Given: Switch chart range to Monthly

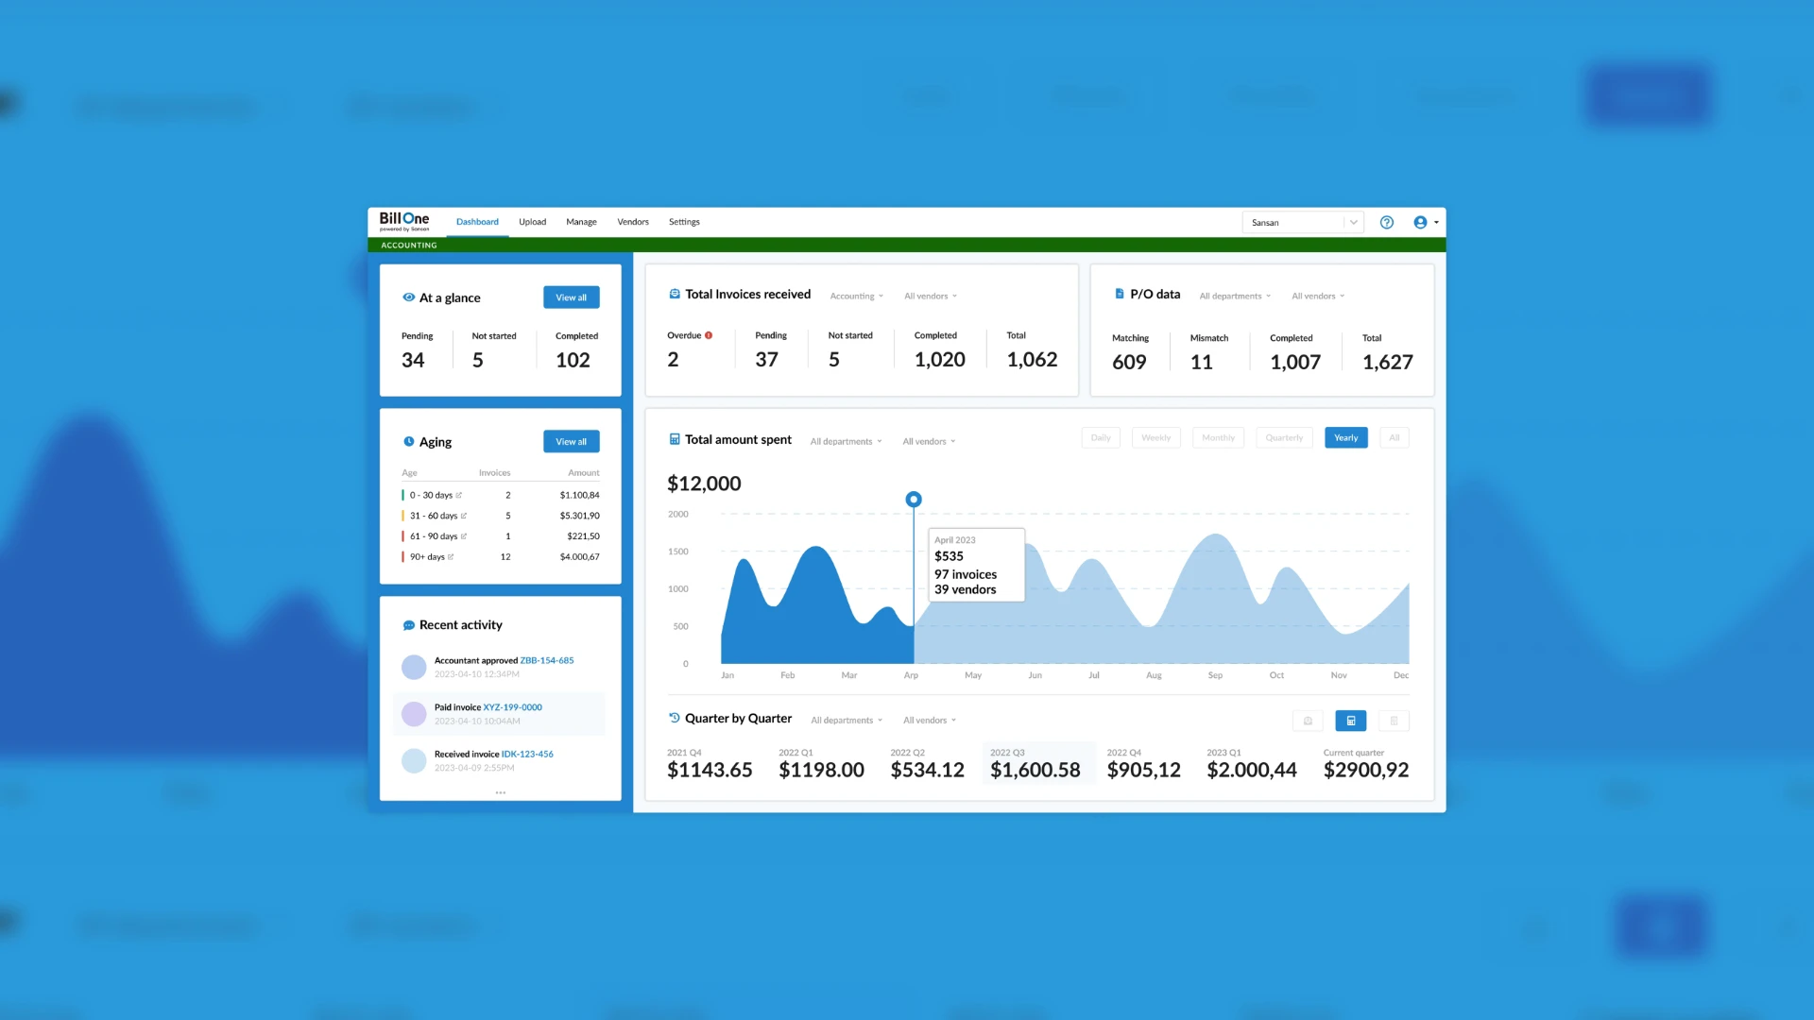Looking at the screenshot, I should pyautogui.click(x=1218, y=437).
